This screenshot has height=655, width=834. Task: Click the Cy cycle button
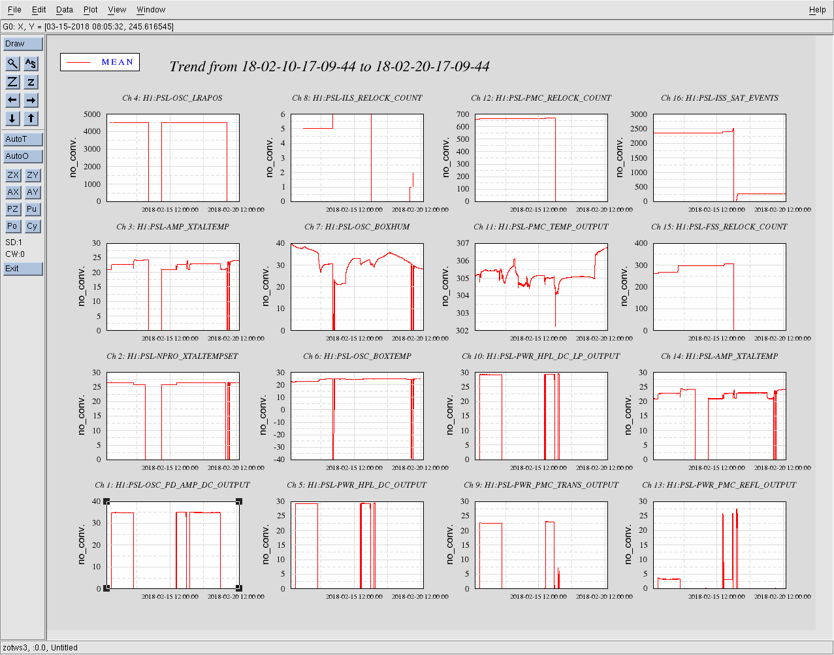pos(32,226)
